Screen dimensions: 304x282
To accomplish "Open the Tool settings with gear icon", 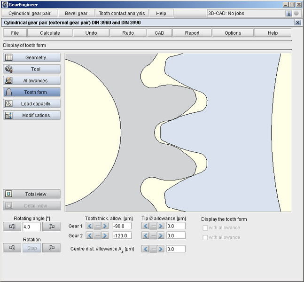I will pos(32,69).
